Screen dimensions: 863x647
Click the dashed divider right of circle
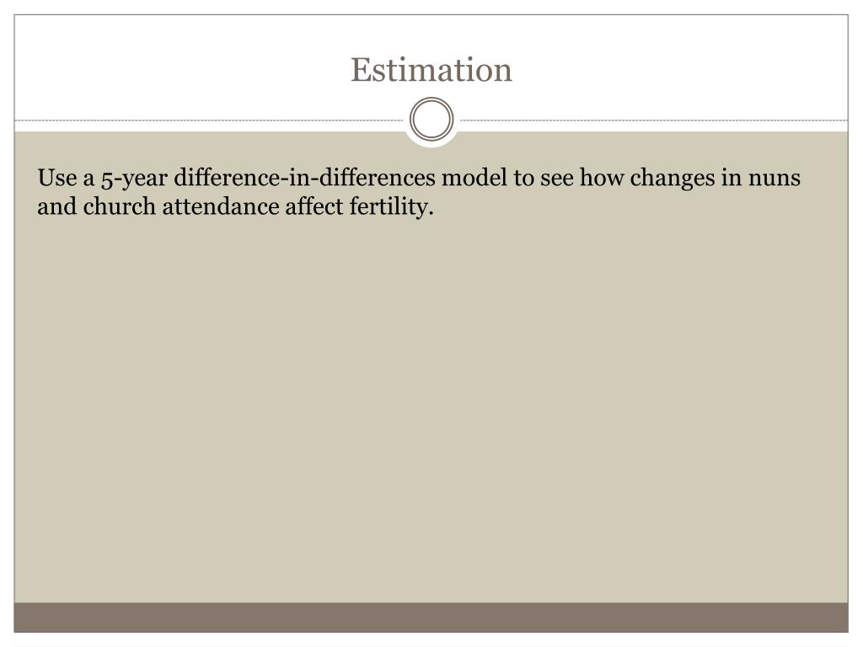(x=654, y=120)
